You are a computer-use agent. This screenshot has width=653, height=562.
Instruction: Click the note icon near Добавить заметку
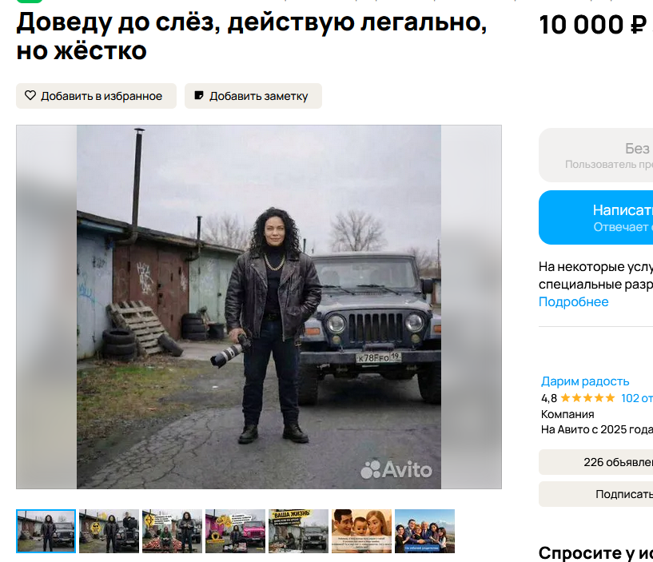click(199, 95)
